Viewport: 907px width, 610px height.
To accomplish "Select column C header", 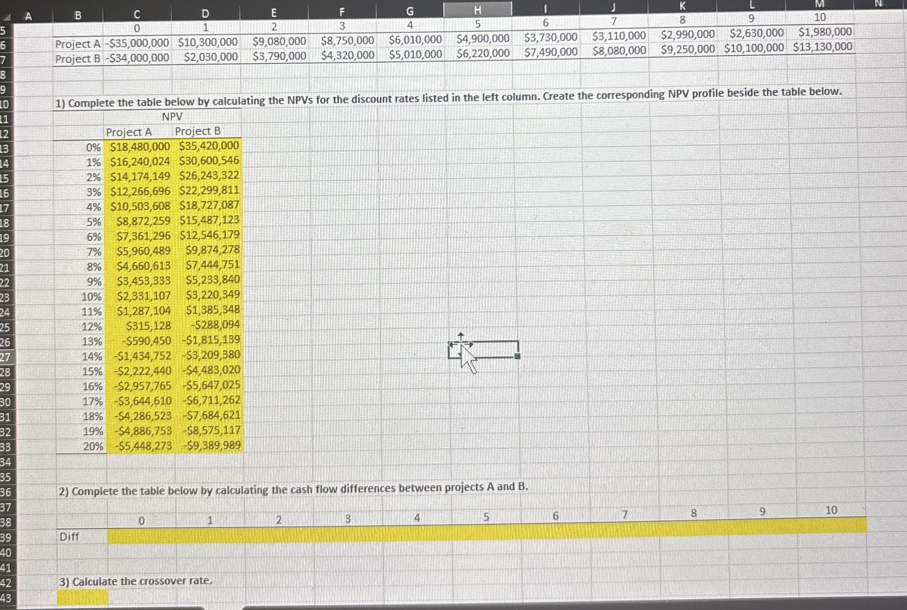I will click(x=137, y=15).
